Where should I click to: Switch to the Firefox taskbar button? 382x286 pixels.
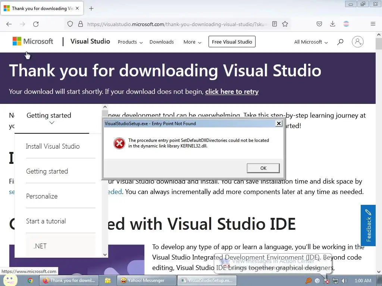click(69, 280)
